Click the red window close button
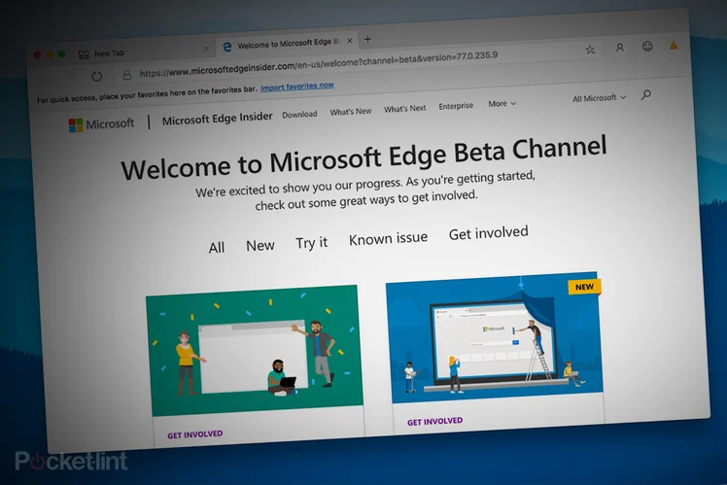Image resolution: width=727 pixels, height=485 pixels. (x=37, y=54)
